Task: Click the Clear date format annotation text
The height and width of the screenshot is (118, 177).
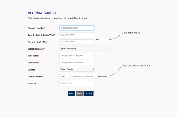Action: point(131,33)
